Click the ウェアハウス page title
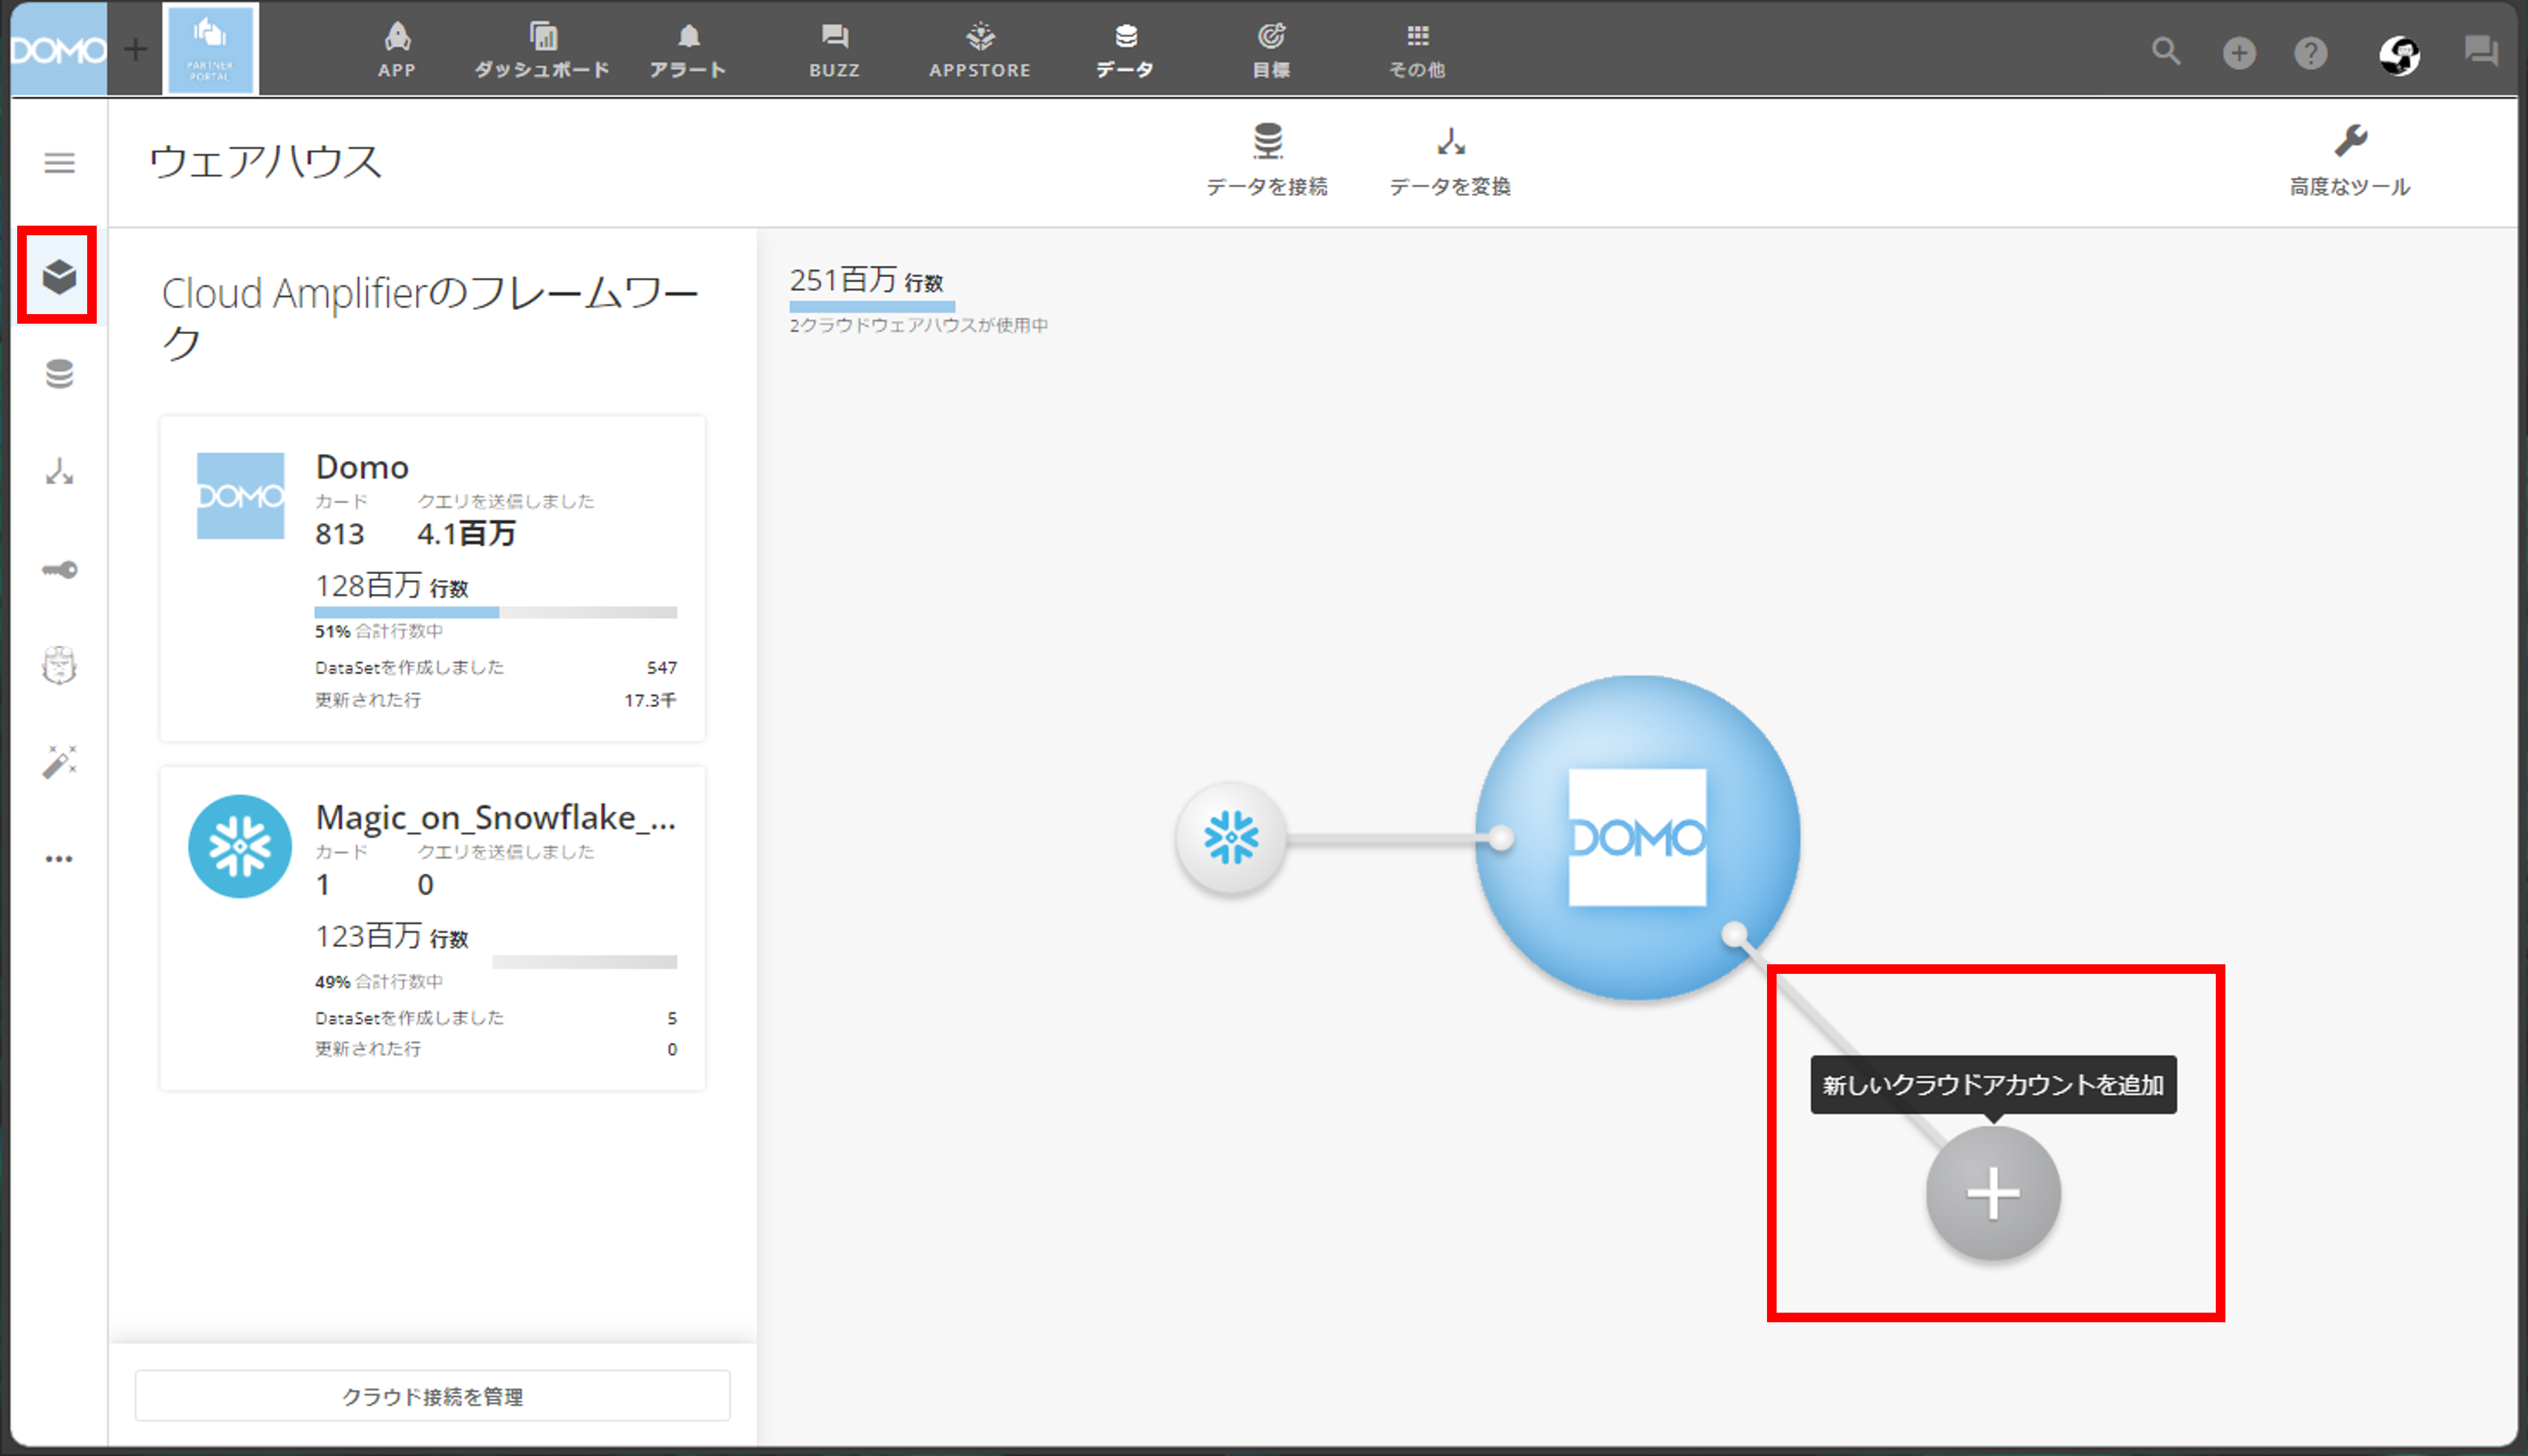The image size is (2528, 1456). point(265,161)
